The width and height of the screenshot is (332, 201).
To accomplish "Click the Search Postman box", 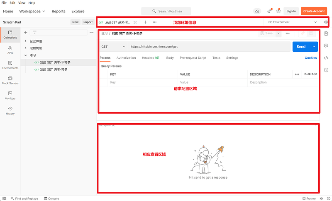I will coord(166,11).
